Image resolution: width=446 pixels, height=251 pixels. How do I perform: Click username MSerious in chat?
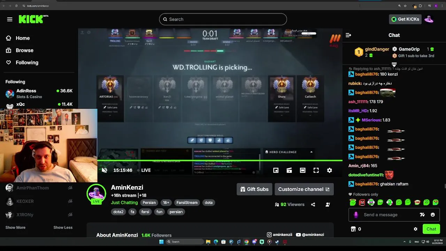(371, 120)
